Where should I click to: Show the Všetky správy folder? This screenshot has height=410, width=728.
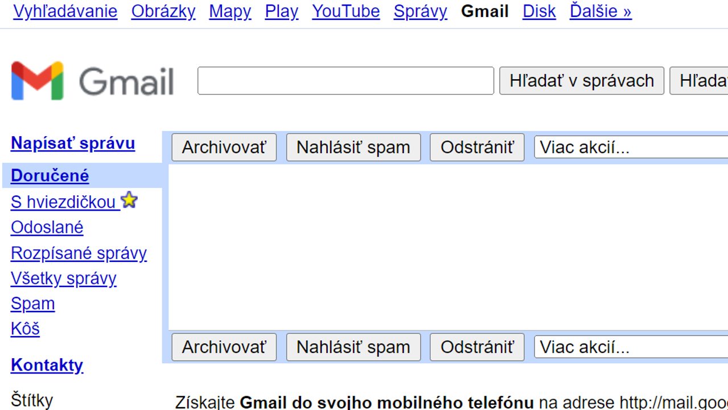[64, 278]
